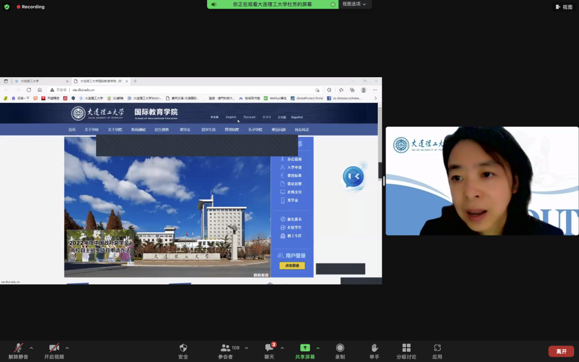Open the 应用 apps panel

coord(437,351)
